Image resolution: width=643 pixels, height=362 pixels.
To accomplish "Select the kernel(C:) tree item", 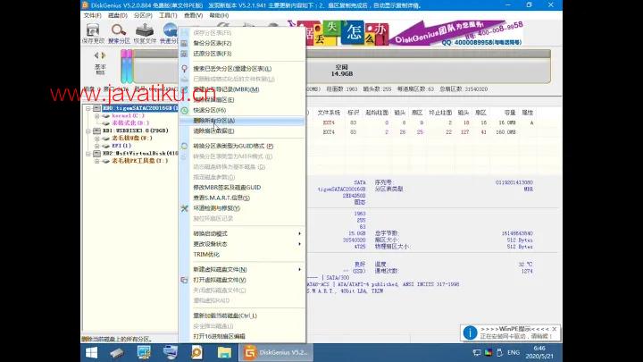I will coord(128,115).
